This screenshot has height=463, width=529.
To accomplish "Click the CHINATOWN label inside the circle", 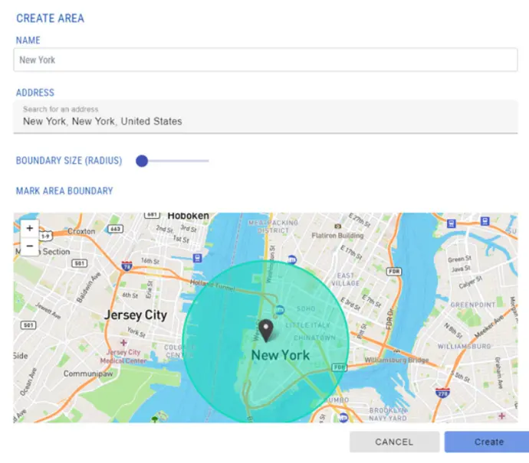I will [315, 337].
